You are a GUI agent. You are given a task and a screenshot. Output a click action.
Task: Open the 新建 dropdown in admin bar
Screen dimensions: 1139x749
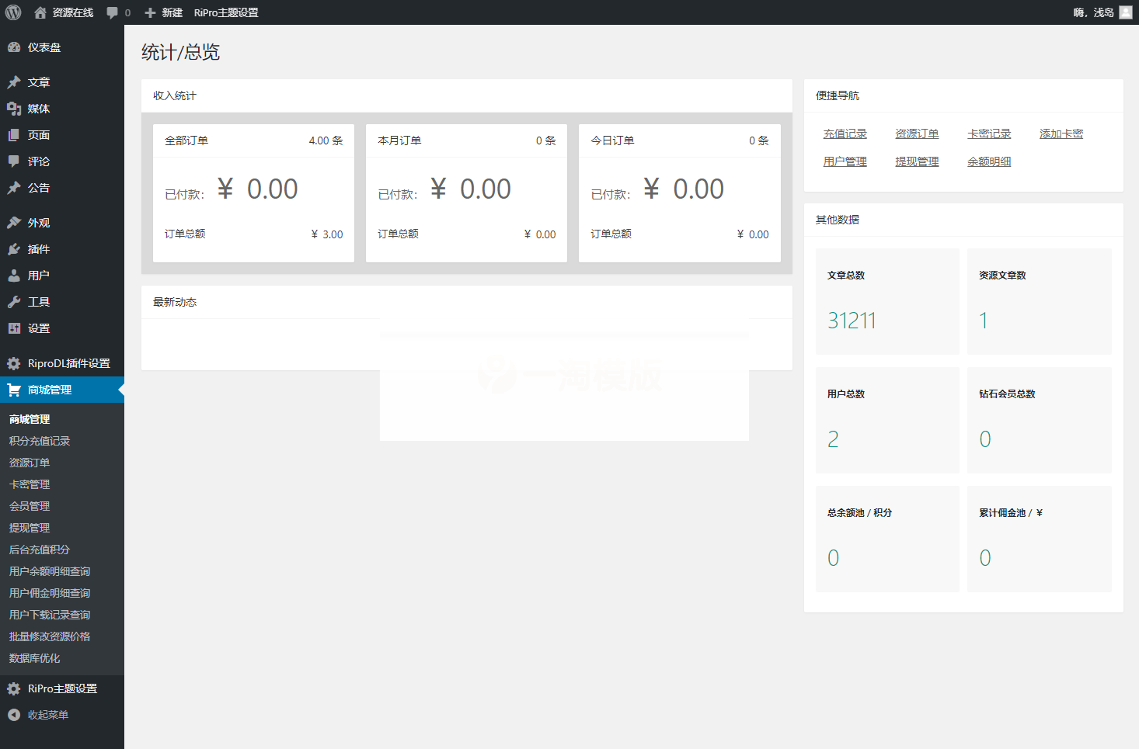[x=164, y=12]
